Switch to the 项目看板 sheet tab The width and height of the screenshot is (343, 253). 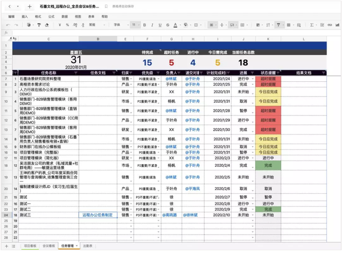[31, 246]
